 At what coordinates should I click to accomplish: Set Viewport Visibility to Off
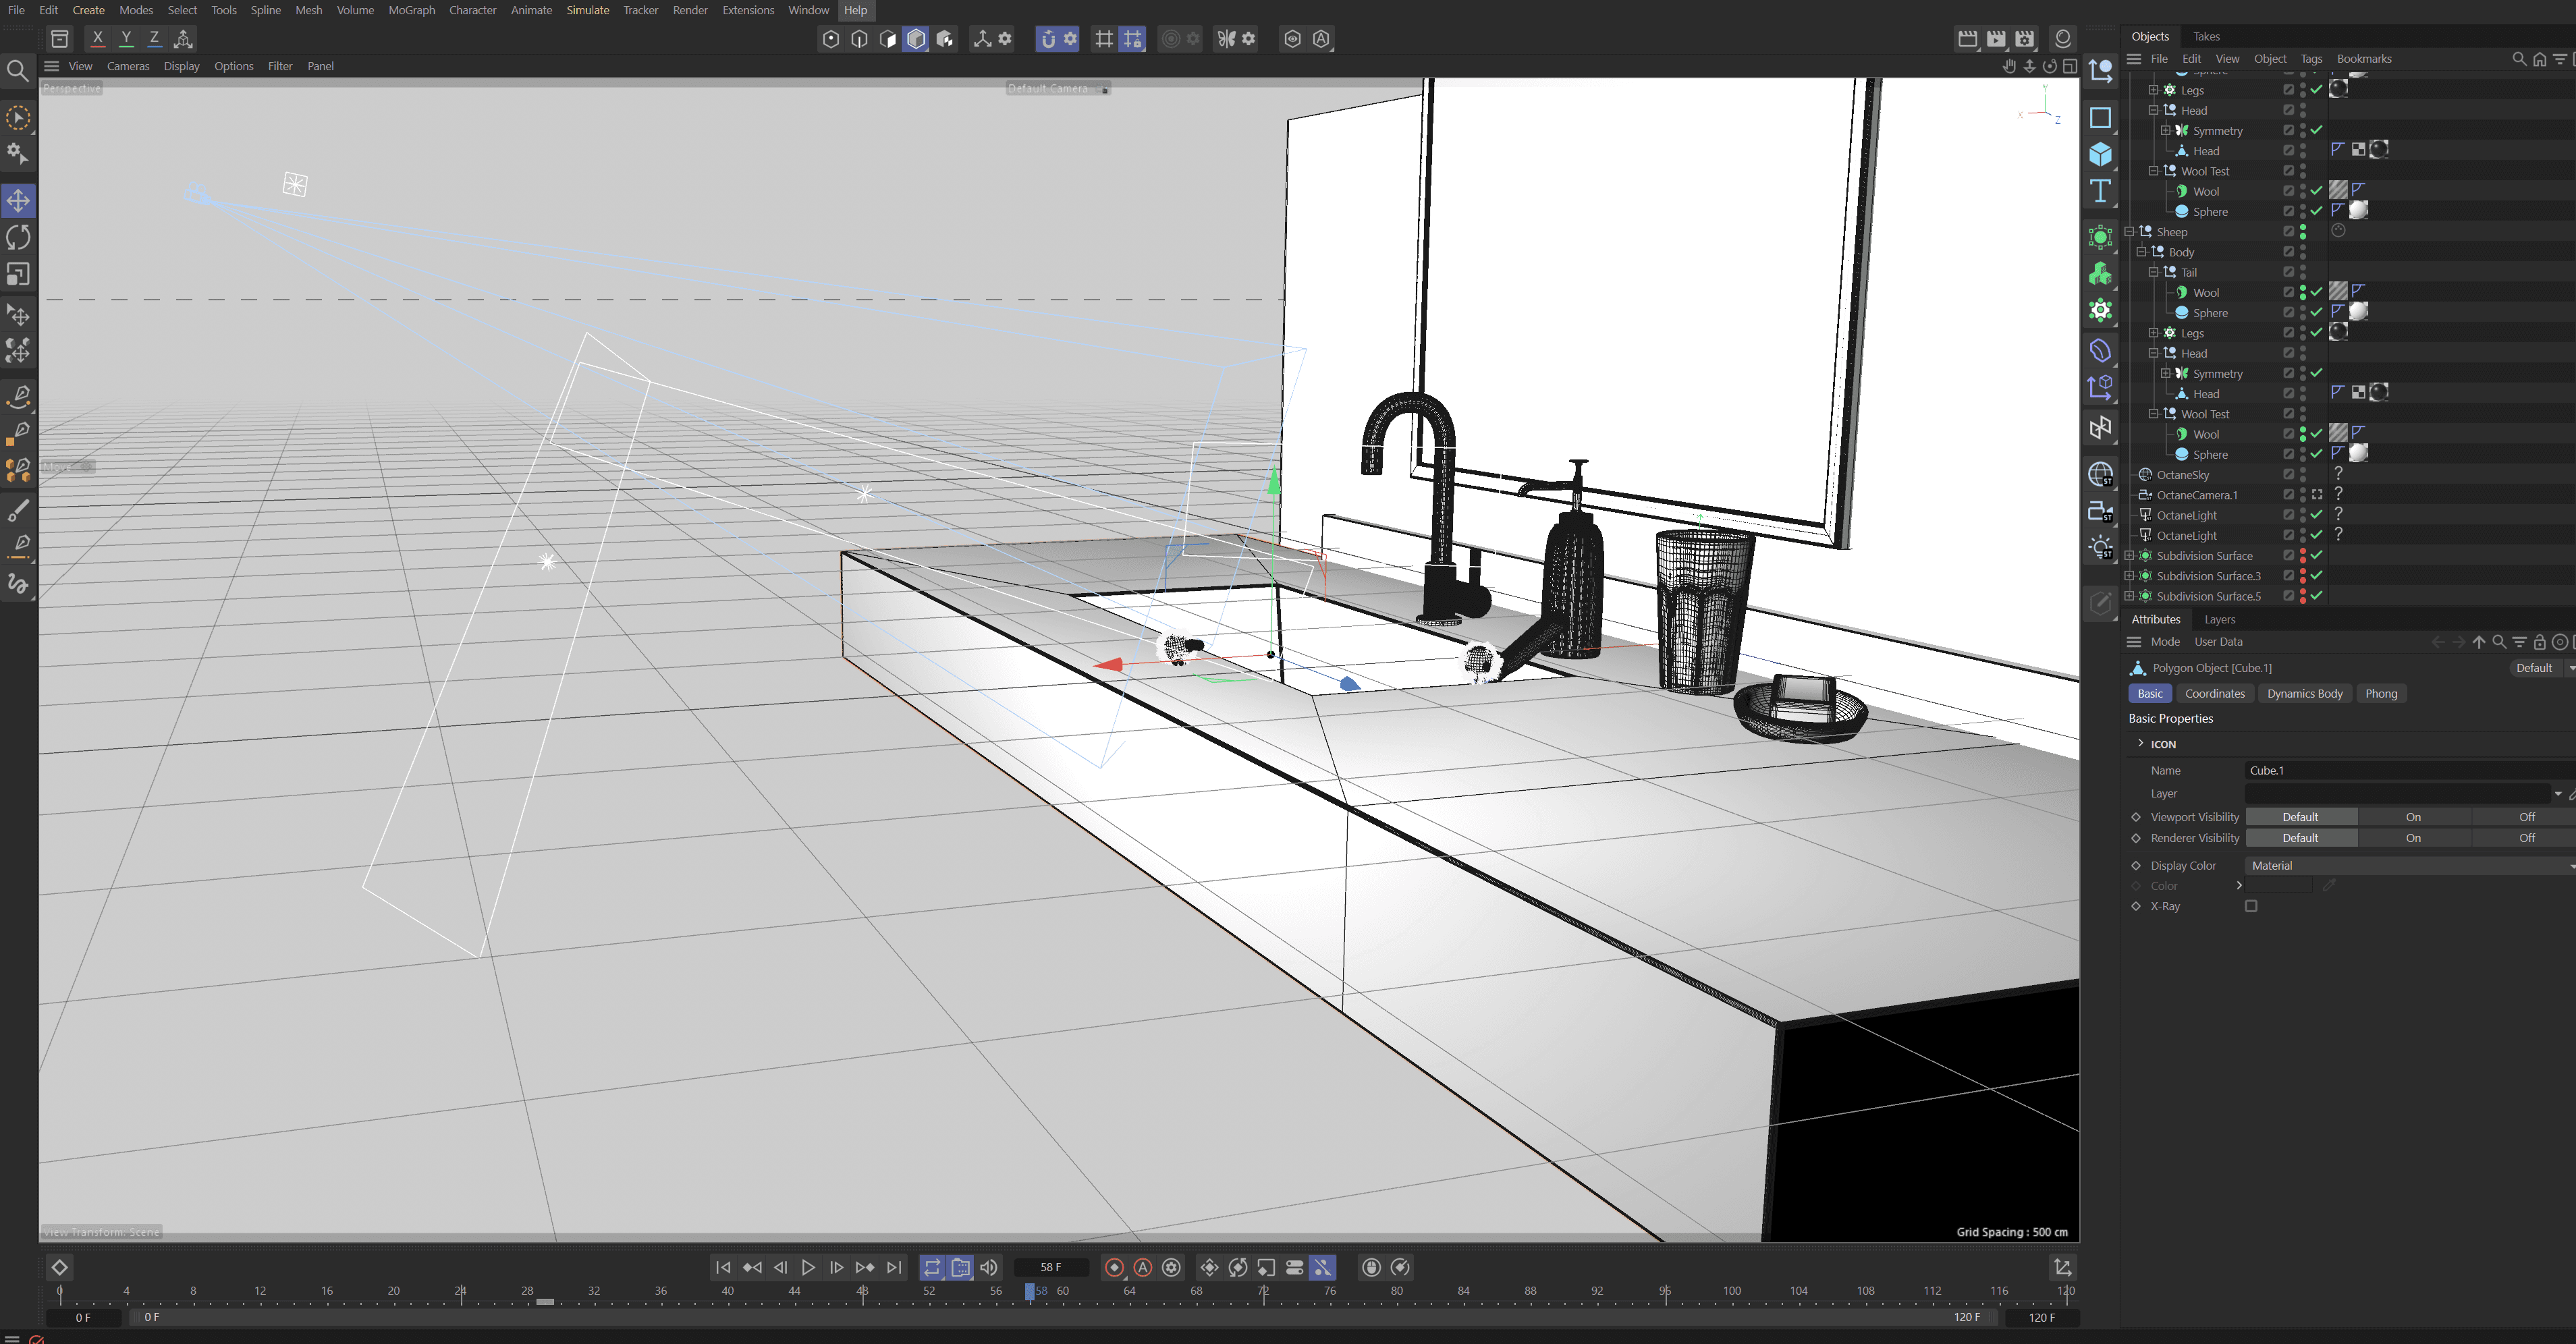(x=2526, y=817)
